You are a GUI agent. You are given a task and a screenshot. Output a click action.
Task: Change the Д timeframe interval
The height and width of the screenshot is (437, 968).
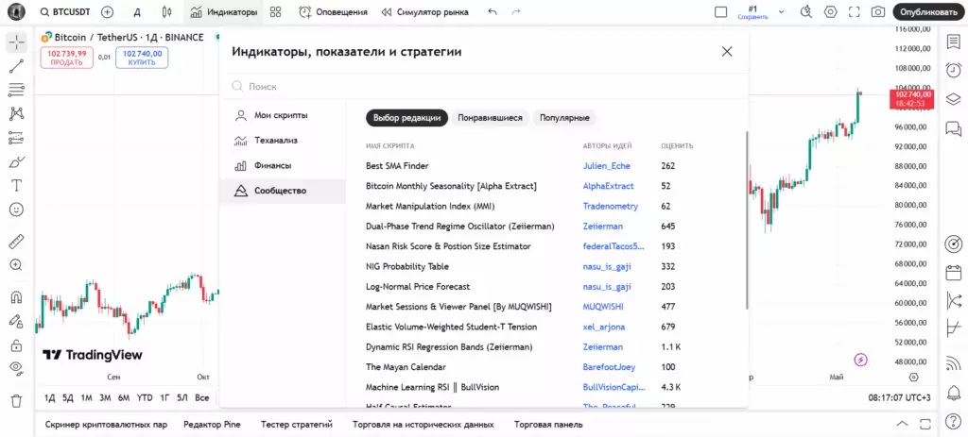pyautogui.click(x=137, y=11)
